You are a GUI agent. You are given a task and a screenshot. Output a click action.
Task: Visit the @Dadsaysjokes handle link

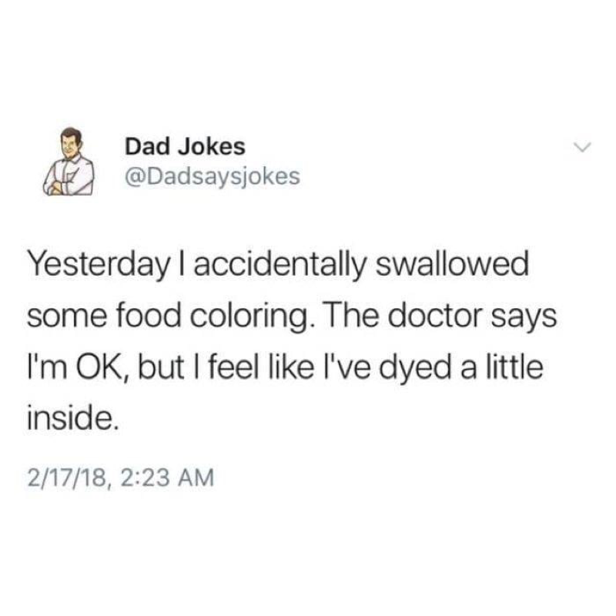pos(213,176)
